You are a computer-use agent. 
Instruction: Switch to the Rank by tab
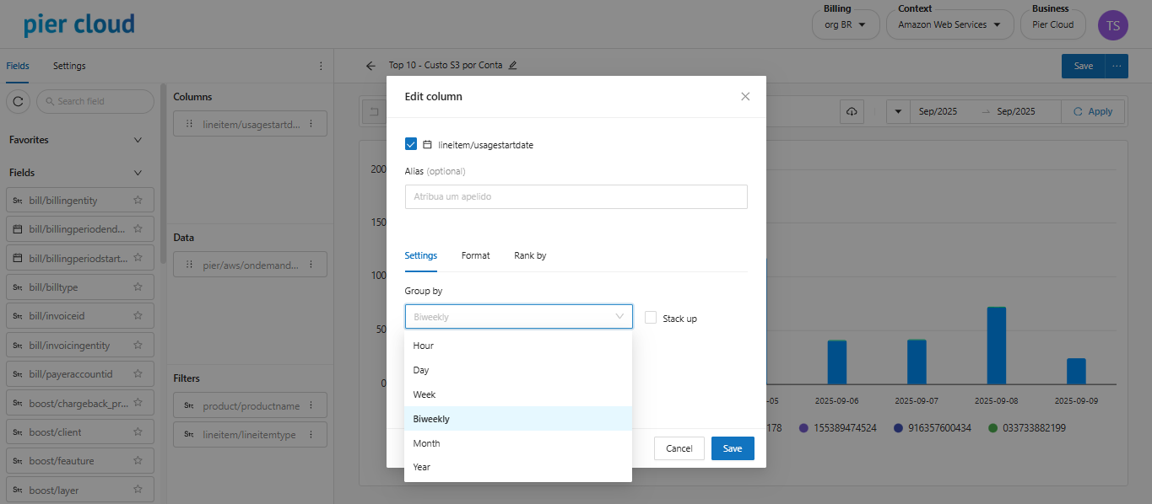tap(530, 255)
